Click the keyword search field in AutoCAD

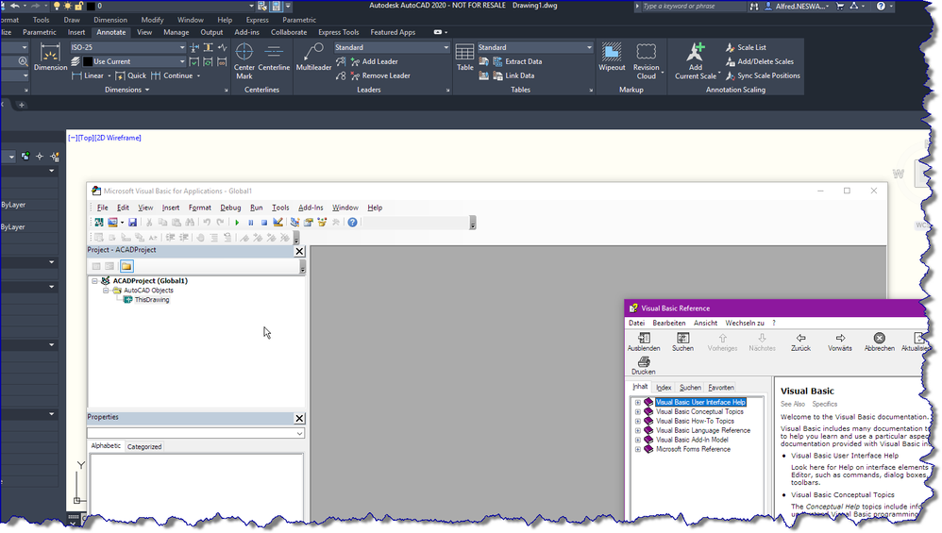[693, 6]
